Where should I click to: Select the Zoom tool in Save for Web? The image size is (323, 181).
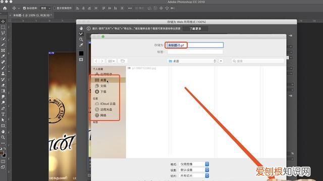point(81,39)
